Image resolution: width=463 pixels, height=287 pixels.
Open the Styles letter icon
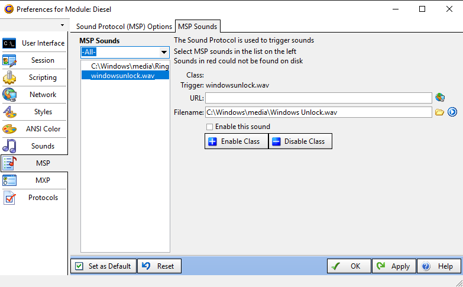tap(9, 112)
